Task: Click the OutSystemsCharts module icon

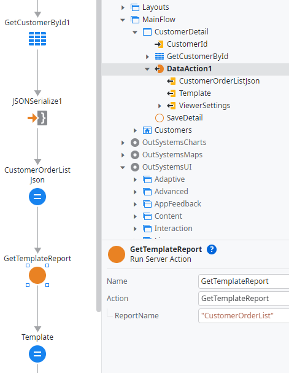Action: [135, 143]
